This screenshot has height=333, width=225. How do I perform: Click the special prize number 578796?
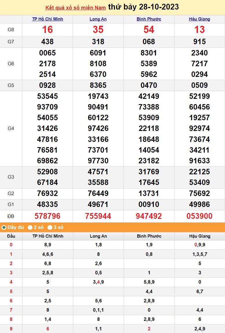(x=47, y=216)
